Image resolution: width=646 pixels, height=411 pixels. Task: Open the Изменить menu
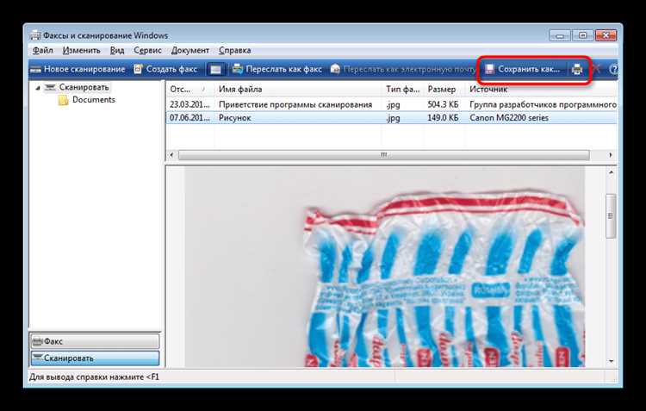82,50
